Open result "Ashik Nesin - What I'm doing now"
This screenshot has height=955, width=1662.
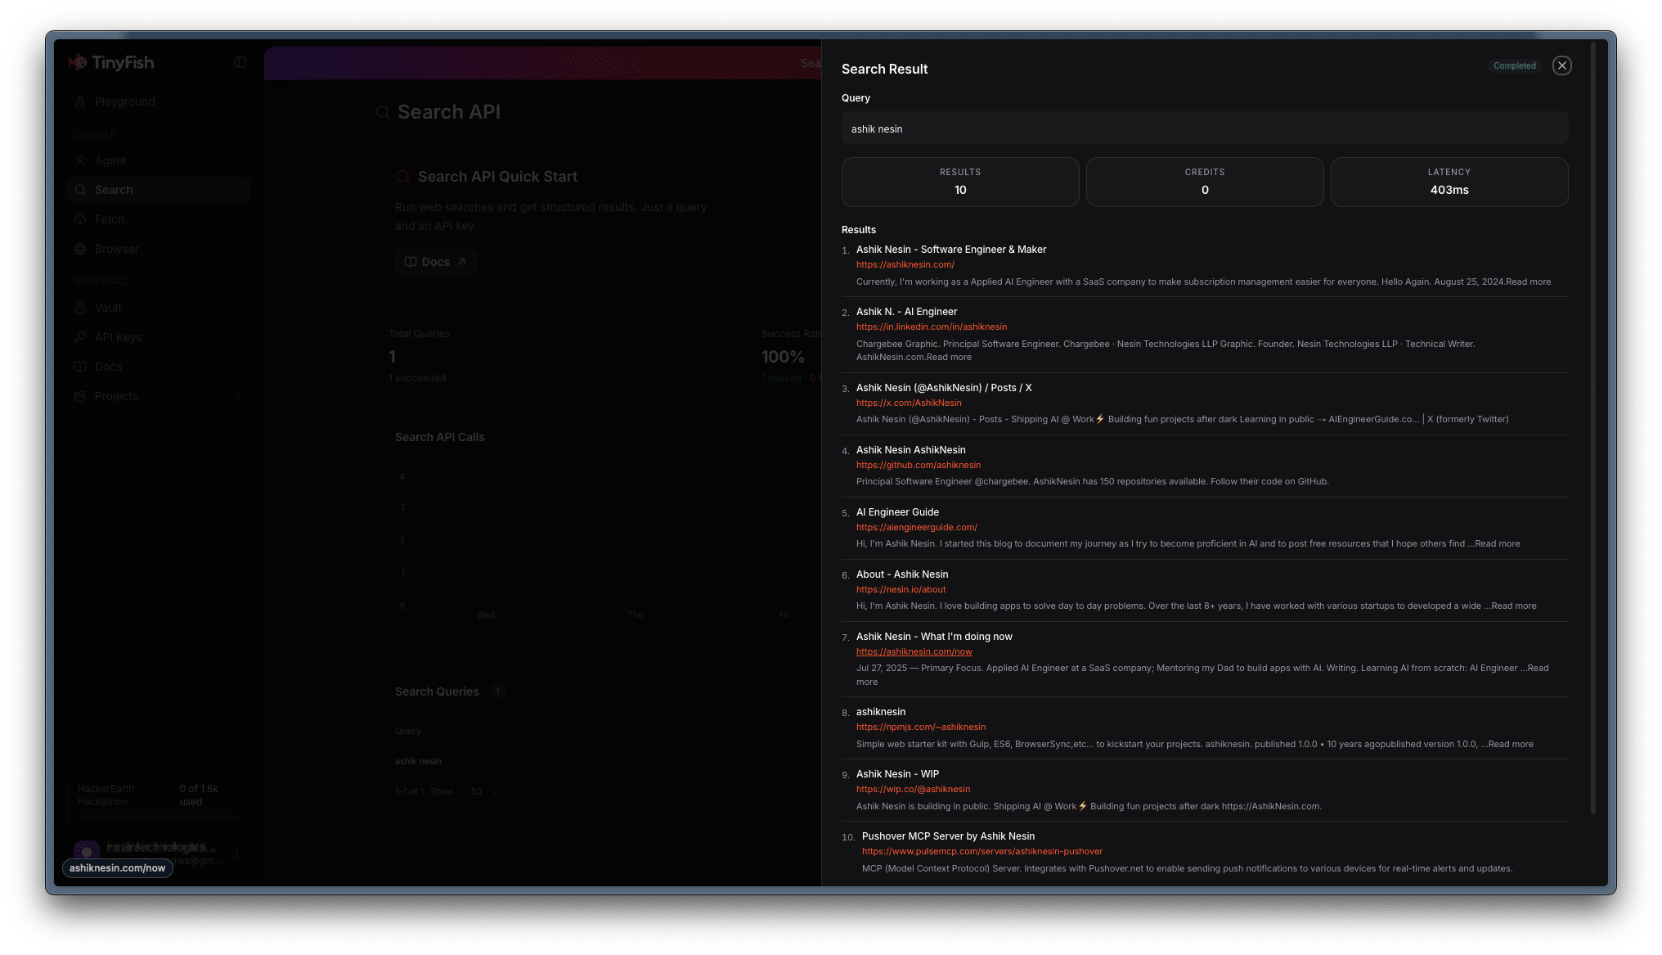tap(934, 637)
